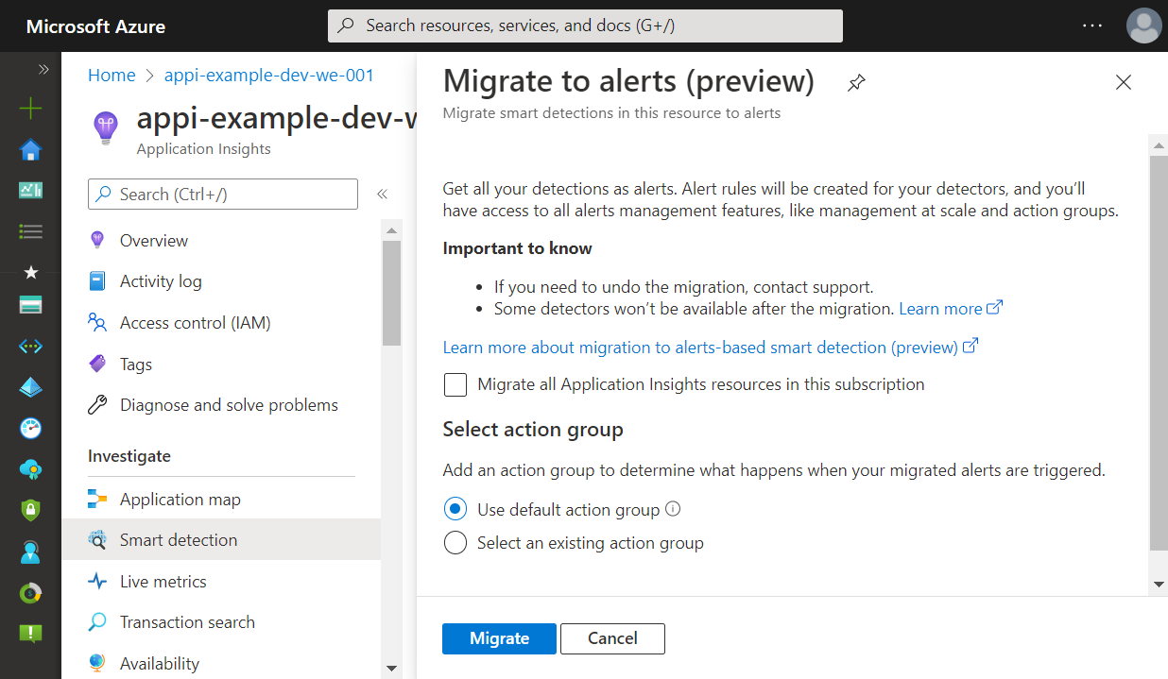
Task: Expand the left portal sidebar
Action: point(43,69)
